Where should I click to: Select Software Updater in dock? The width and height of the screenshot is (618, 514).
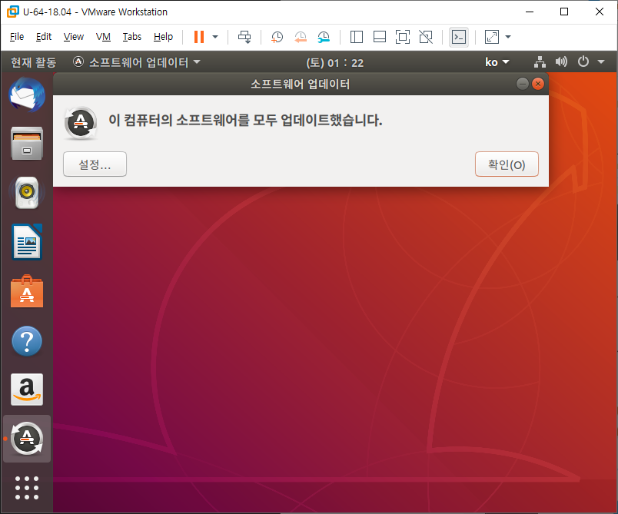(x=27, y=439)
